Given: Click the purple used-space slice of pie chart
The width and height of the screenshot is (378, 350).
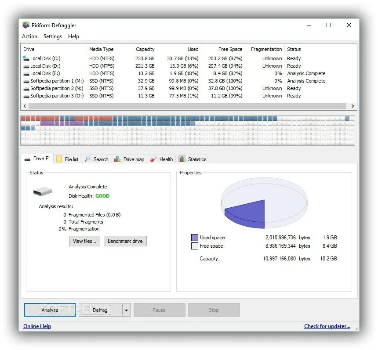Looking at the screenshot, I should point(248,214).
